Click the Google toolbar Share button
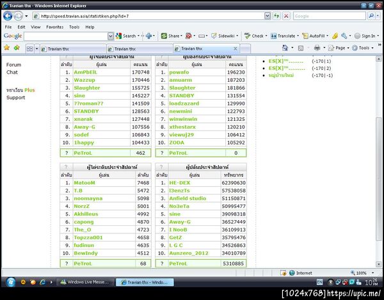Screen dimensions: 384x300 (171, 36)
